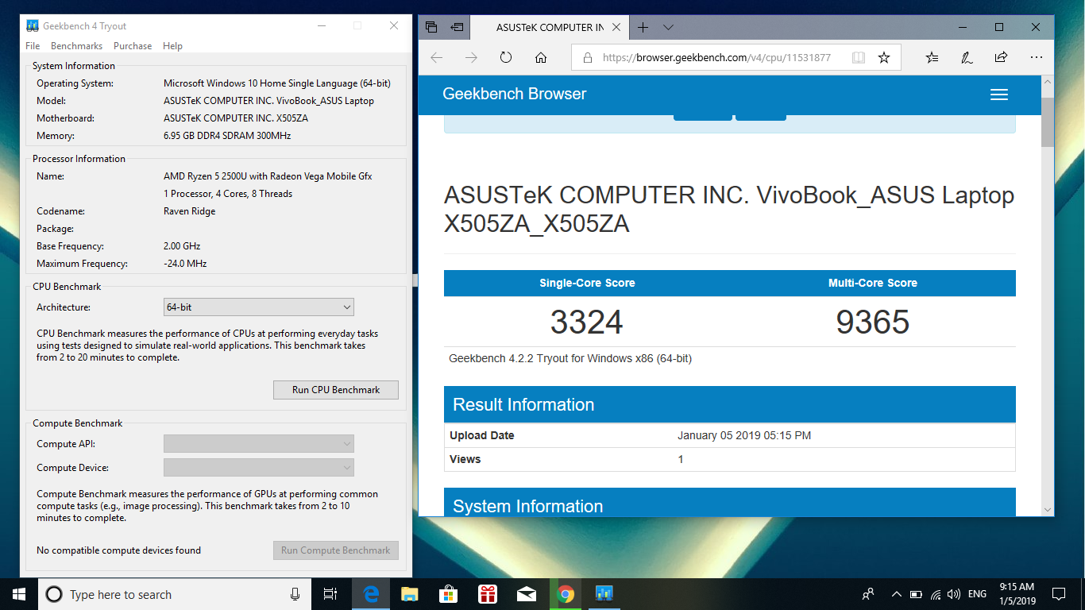The height and width of the screenshot is (610, 1085).
Task: Click the Edge forward arrow
Action: pyautogui.click(x=471, y=57)
